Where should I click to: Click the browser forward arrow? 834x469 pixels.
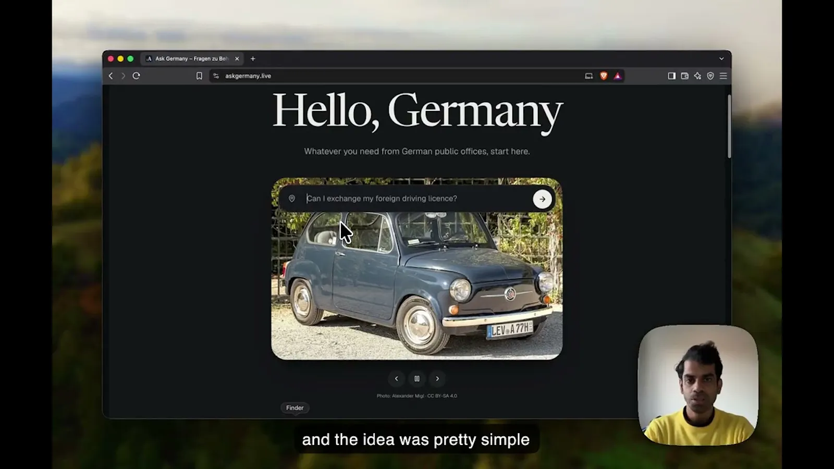point(124,76)
